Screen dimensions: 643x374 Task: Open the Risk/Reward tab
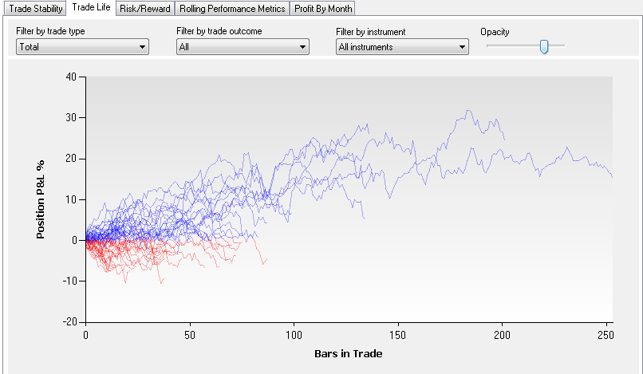tap(145, 8)
